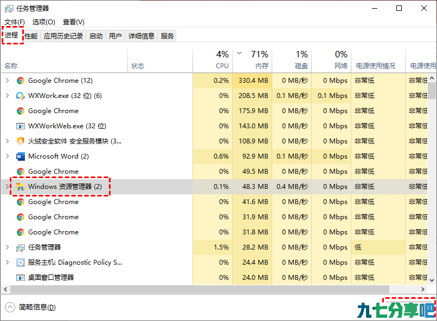Click Chrome icon in 175.9 MB row
Screen dimensions: 437x321
[21, 111]
